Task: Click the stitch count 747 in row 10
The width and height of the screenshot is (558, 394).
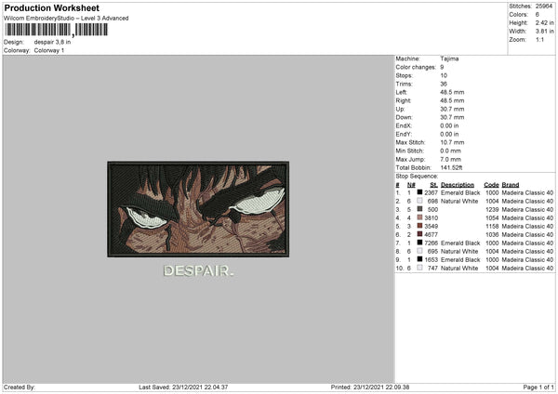Action: tap(432, 269)
